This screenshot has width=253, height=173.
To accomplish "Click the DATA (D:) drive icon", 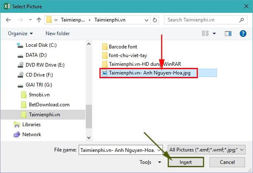I will coord(20,56).
